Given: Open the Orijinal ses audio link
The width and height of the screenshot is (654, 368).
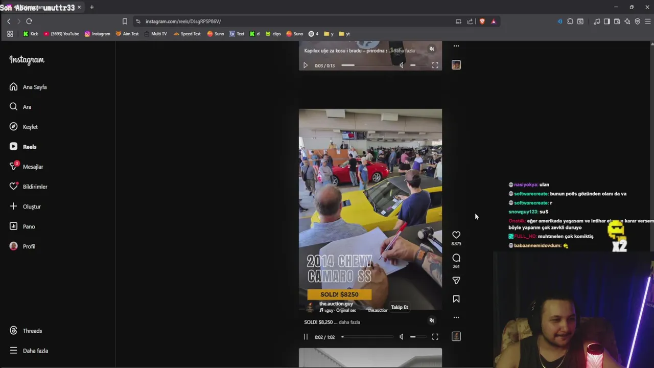Looking at the screenshot, I should [x=338, y=310].
